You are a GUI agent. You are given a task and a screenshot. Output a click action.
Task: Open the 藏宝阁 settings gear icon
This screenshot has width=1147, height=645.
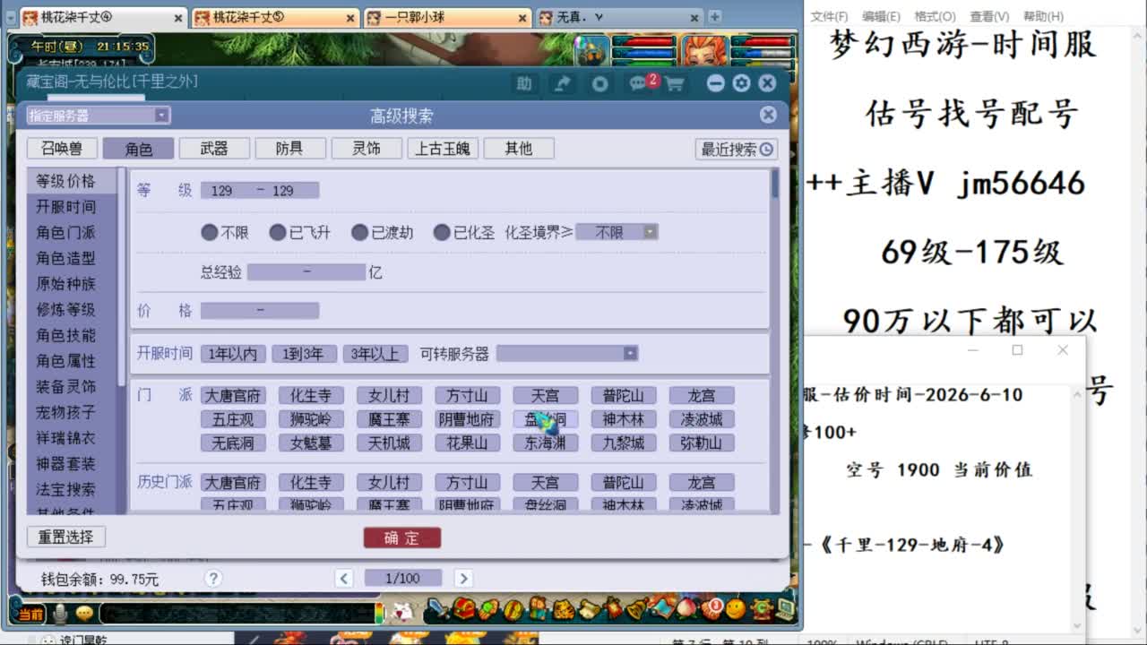pyautogui.click(x=741, y=83)
